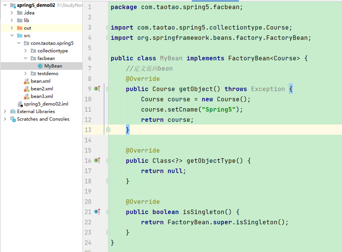Image resolution: width=342 pixels, height=252 pixels.
Task: Expand the testdemo package
Action: click(x=26, y=74)
